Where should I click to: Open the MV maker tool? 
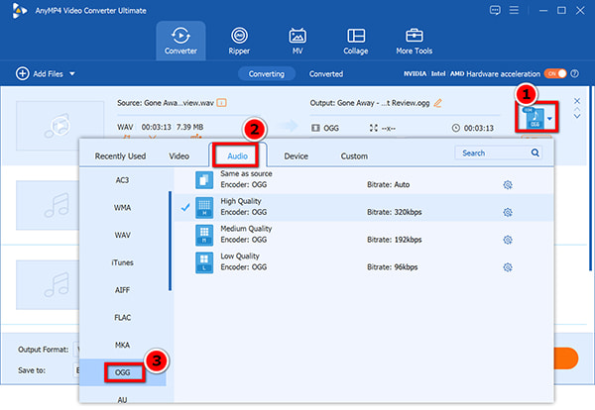coord(297,41)
